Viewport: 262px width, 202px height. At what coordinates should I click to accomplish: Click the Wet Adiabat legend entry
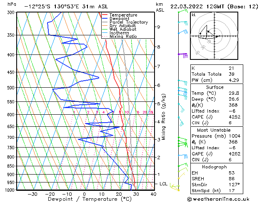pyautogui.click(x=123, y=29)
